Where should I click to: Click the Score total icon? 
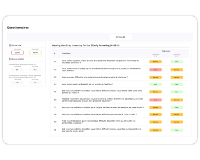[10, 45]
